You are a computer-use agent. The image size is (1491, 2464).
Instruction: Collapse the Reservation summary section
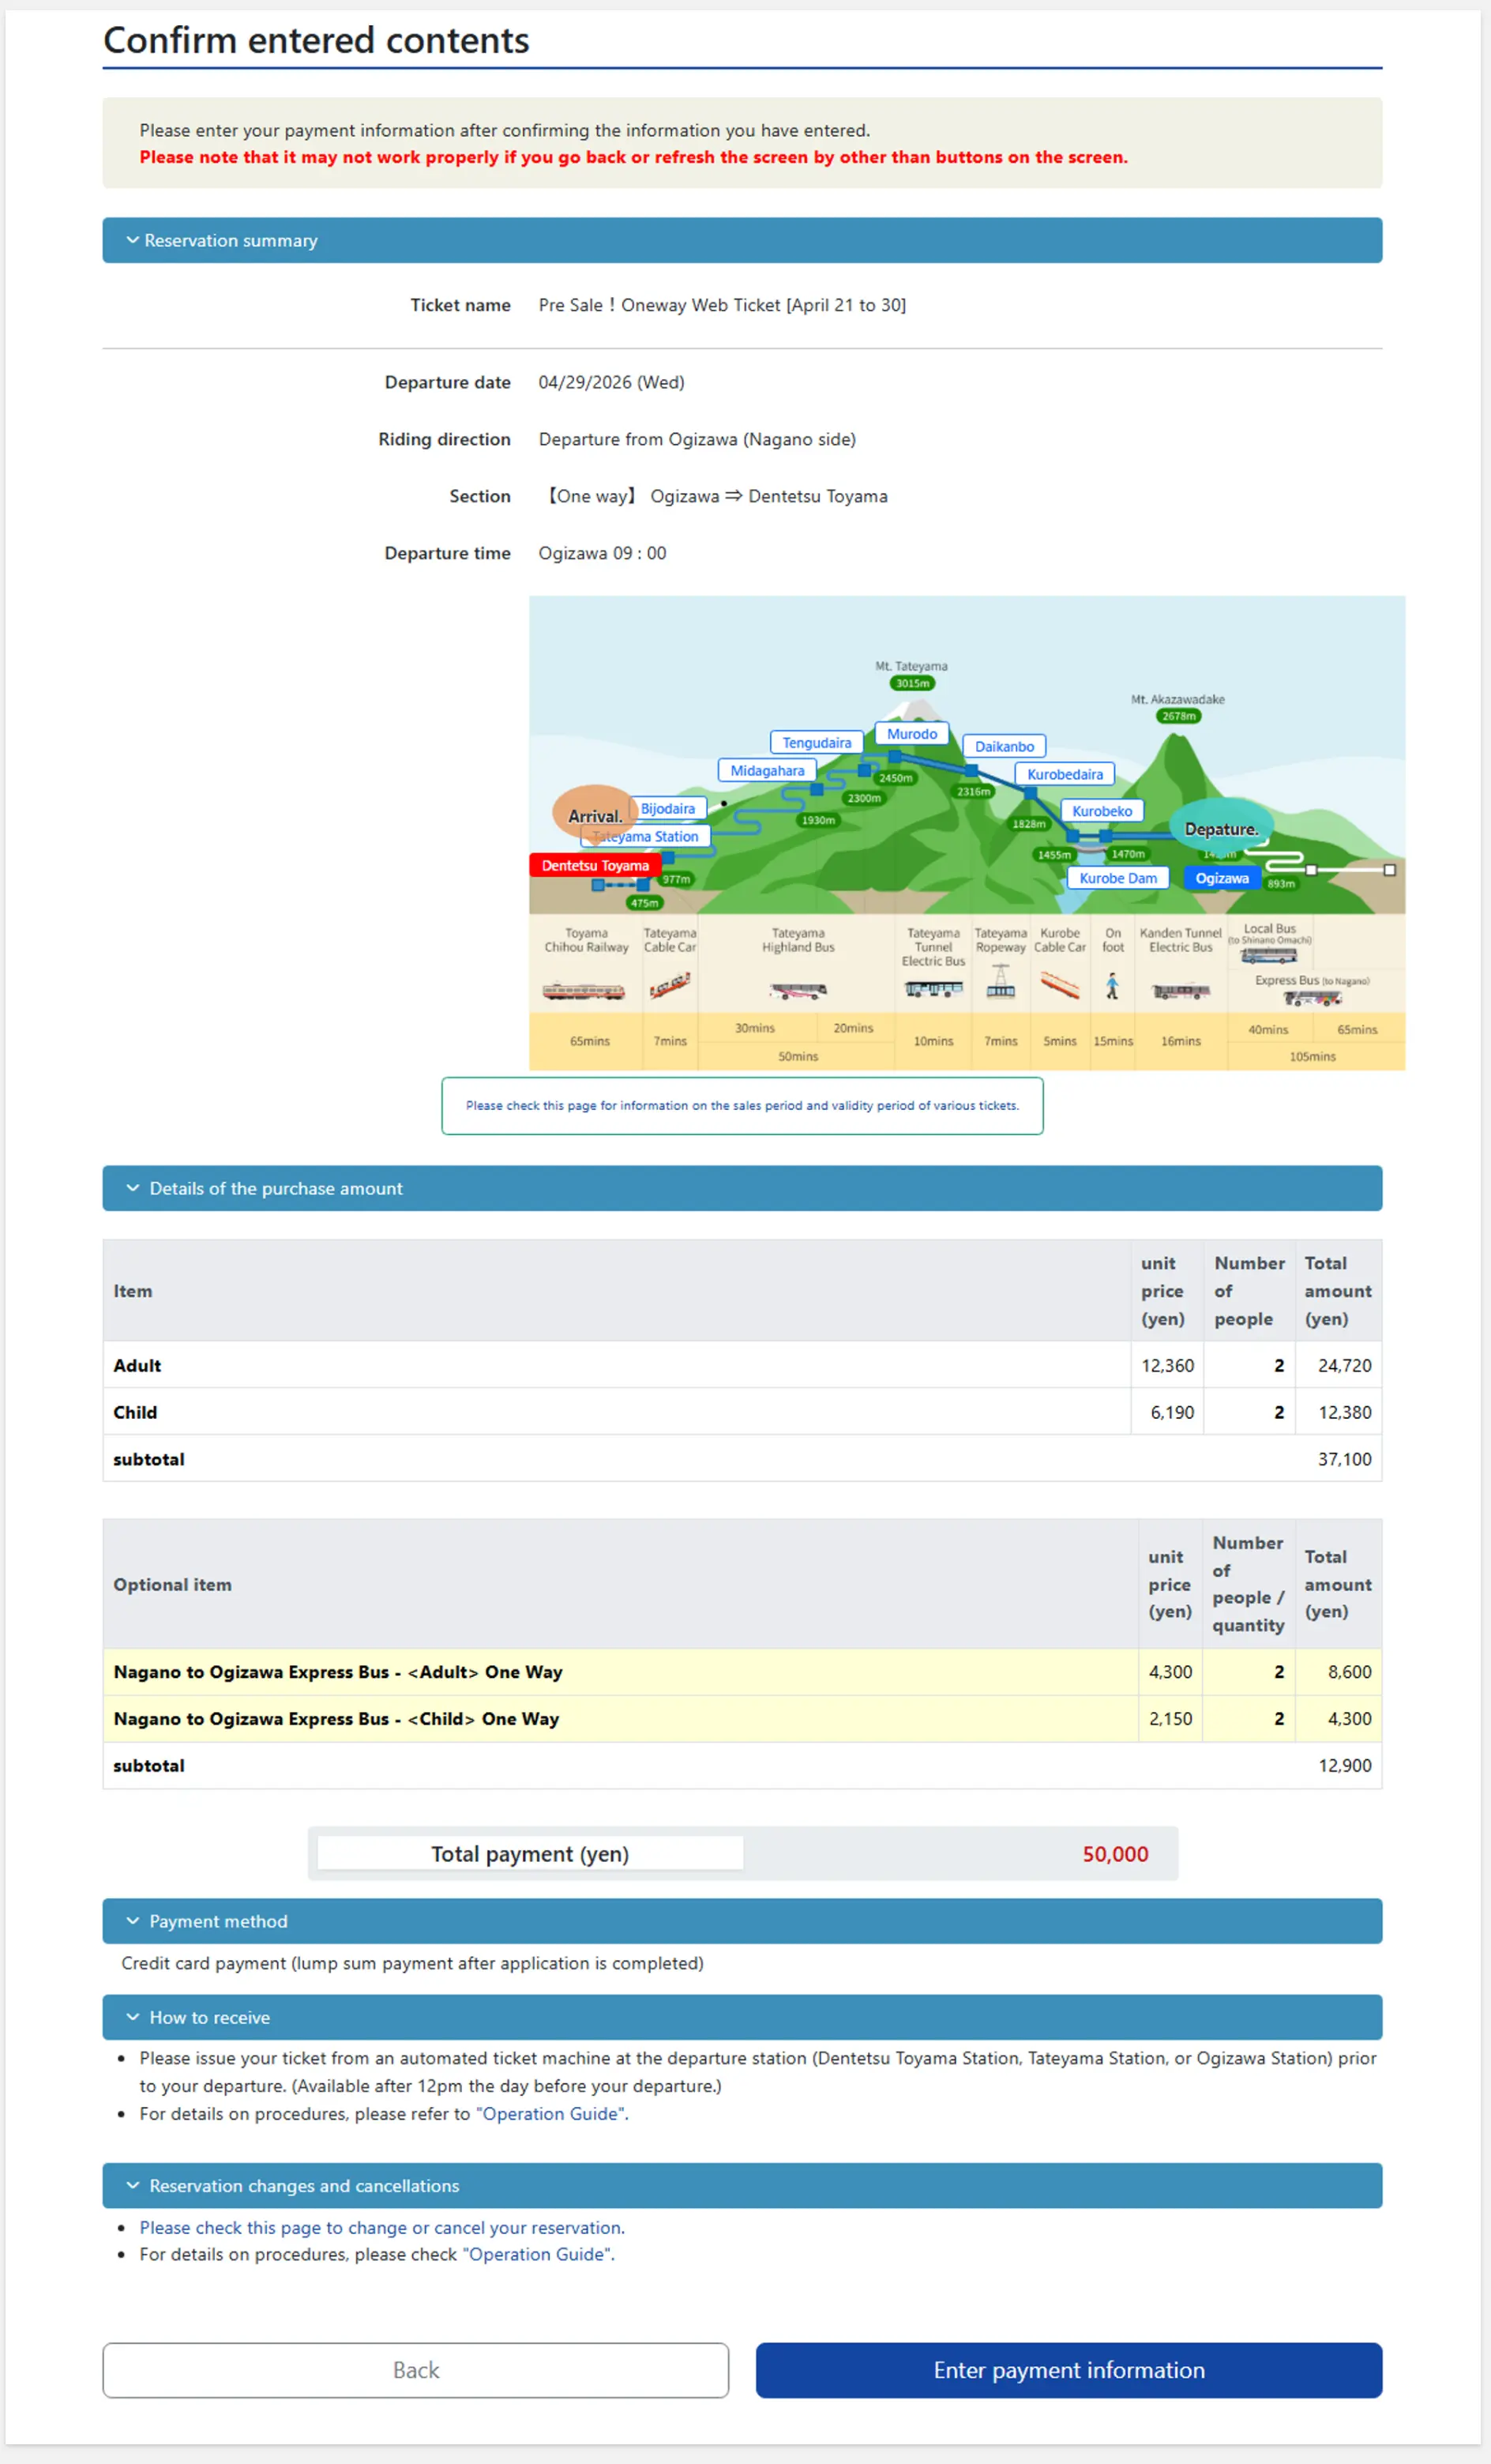pos(231,240)
